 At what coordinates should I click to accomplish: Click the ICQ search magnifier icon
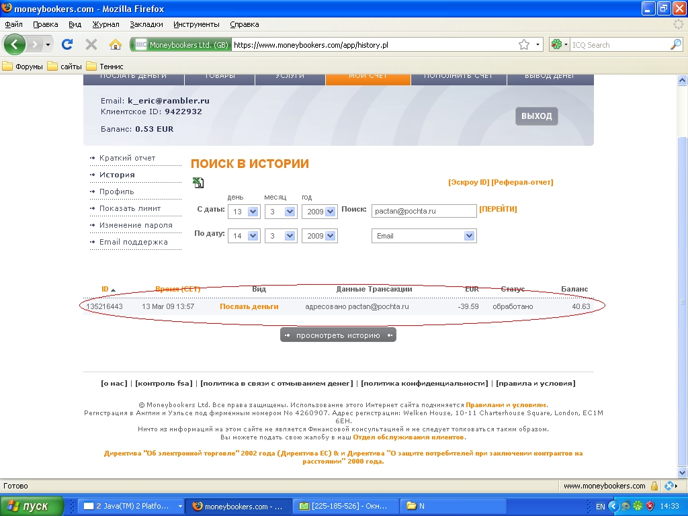pyautogui.click(x=676, y=45)
